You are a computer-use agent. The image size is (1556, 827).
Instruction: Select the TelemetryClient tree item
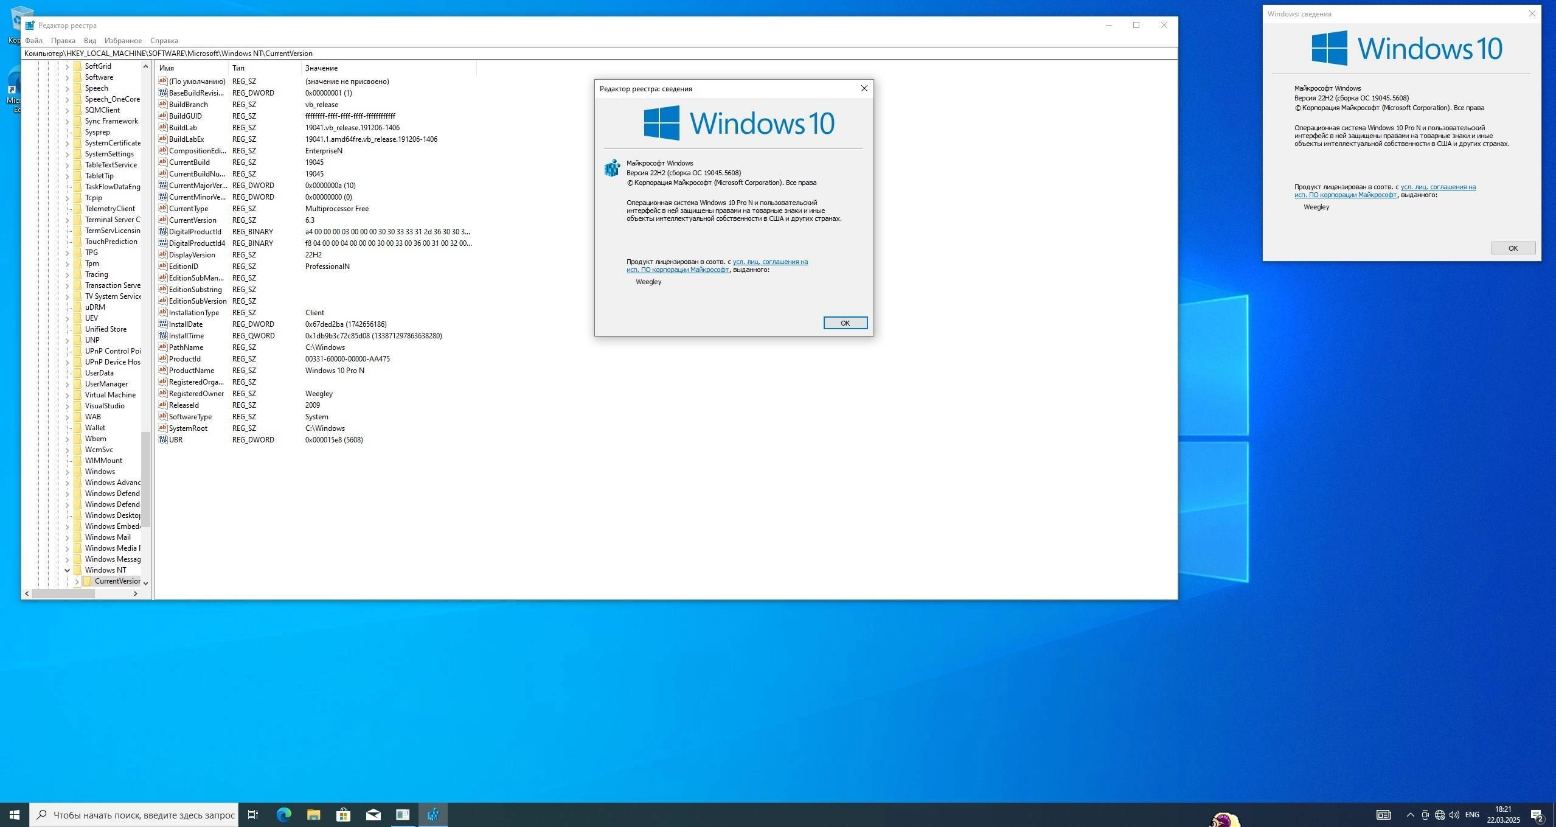(x=109, y=209)
